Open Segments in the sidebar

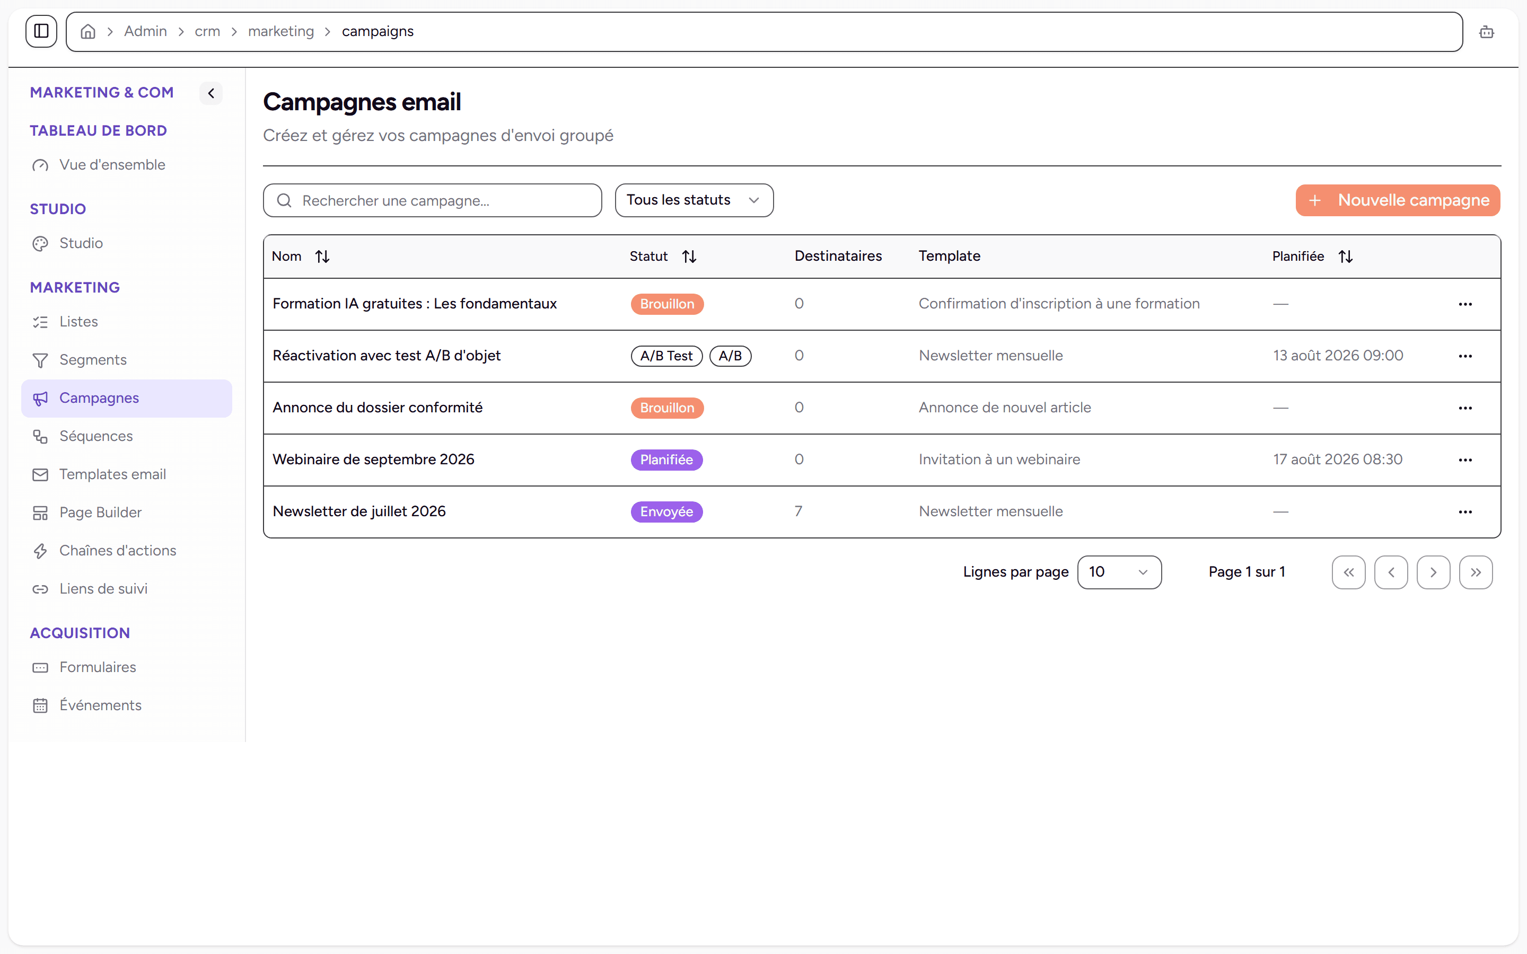coord(126,360)
